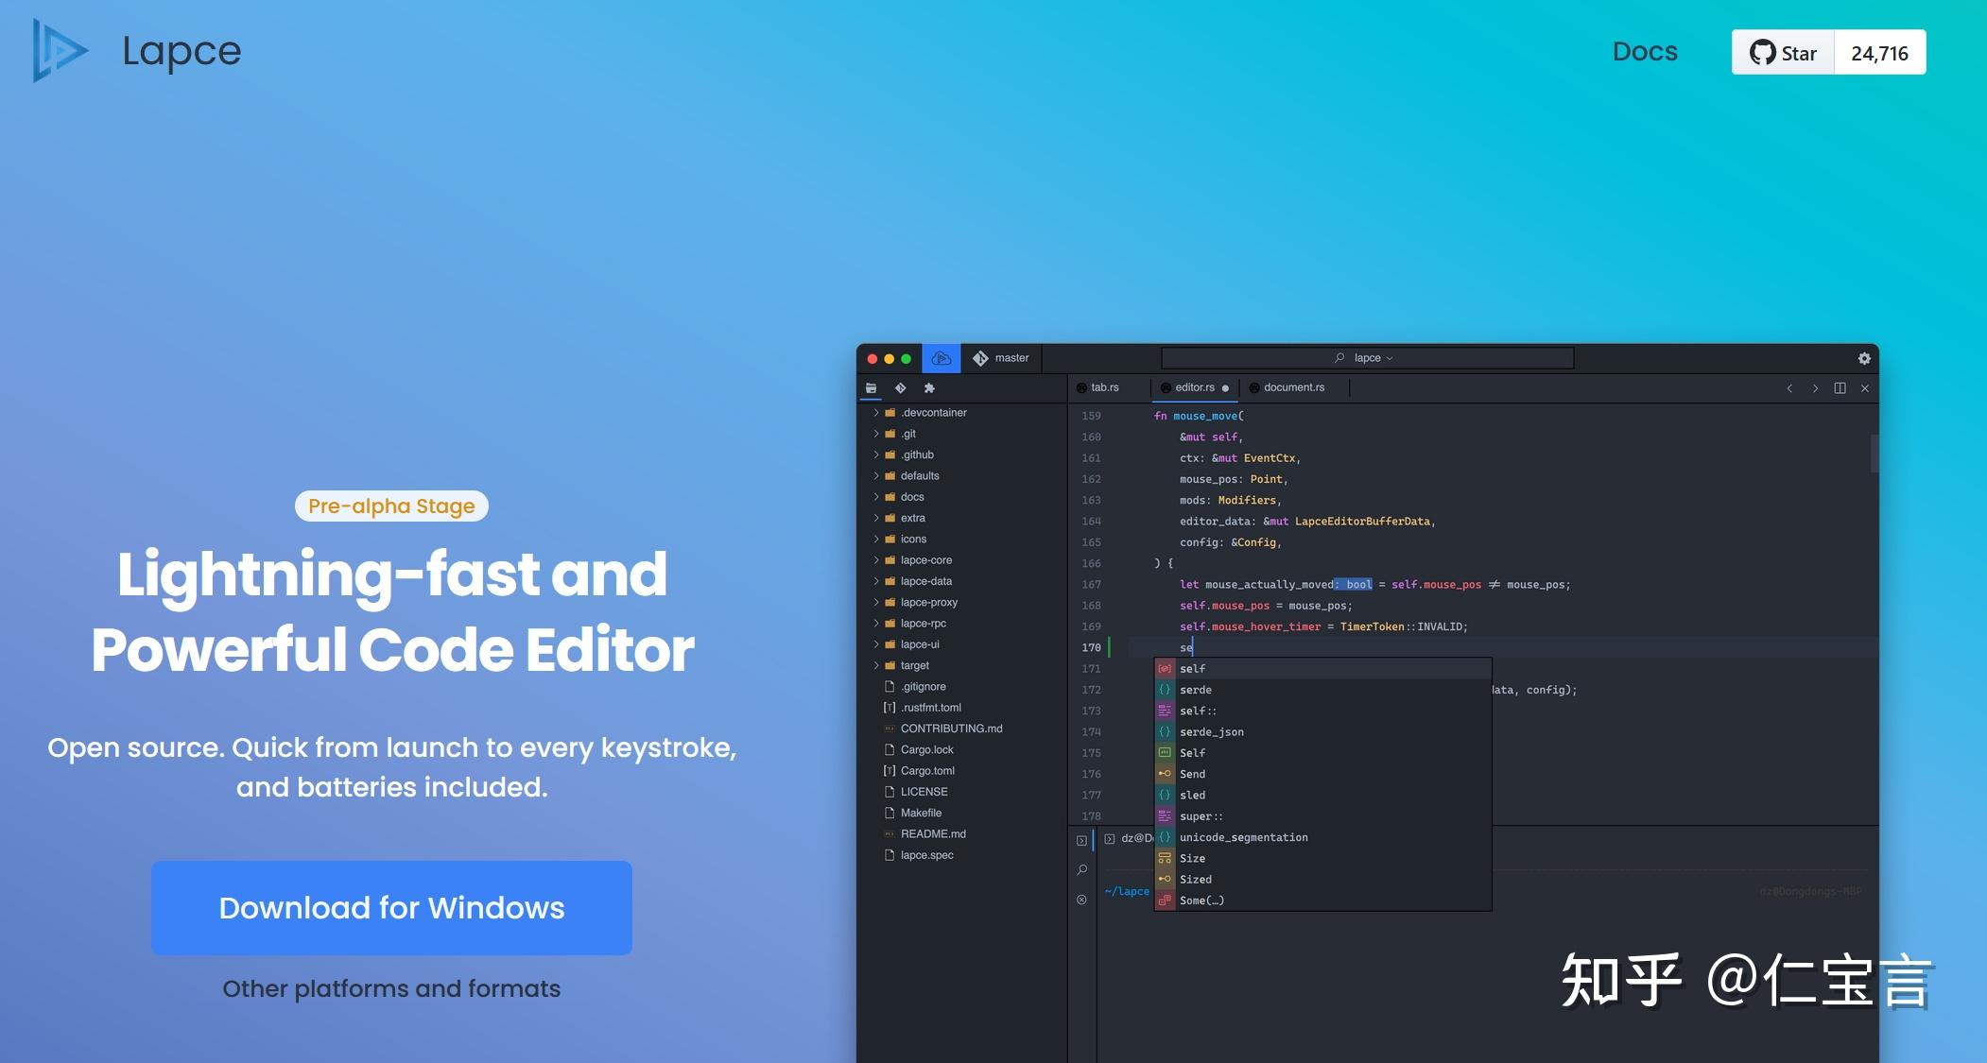Click the settings gear in editor titlebar
The image size is (1987, 1063).
pyautogui.click(x=1864, y=358)
